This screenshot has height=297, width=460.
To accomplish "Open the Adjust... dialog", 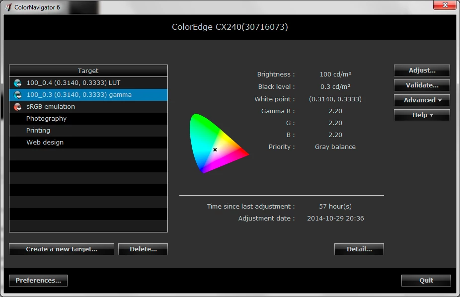I will pos(422,71).
